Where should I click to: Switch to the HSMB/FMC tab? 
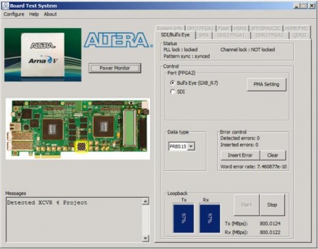(x=296, y=28)
